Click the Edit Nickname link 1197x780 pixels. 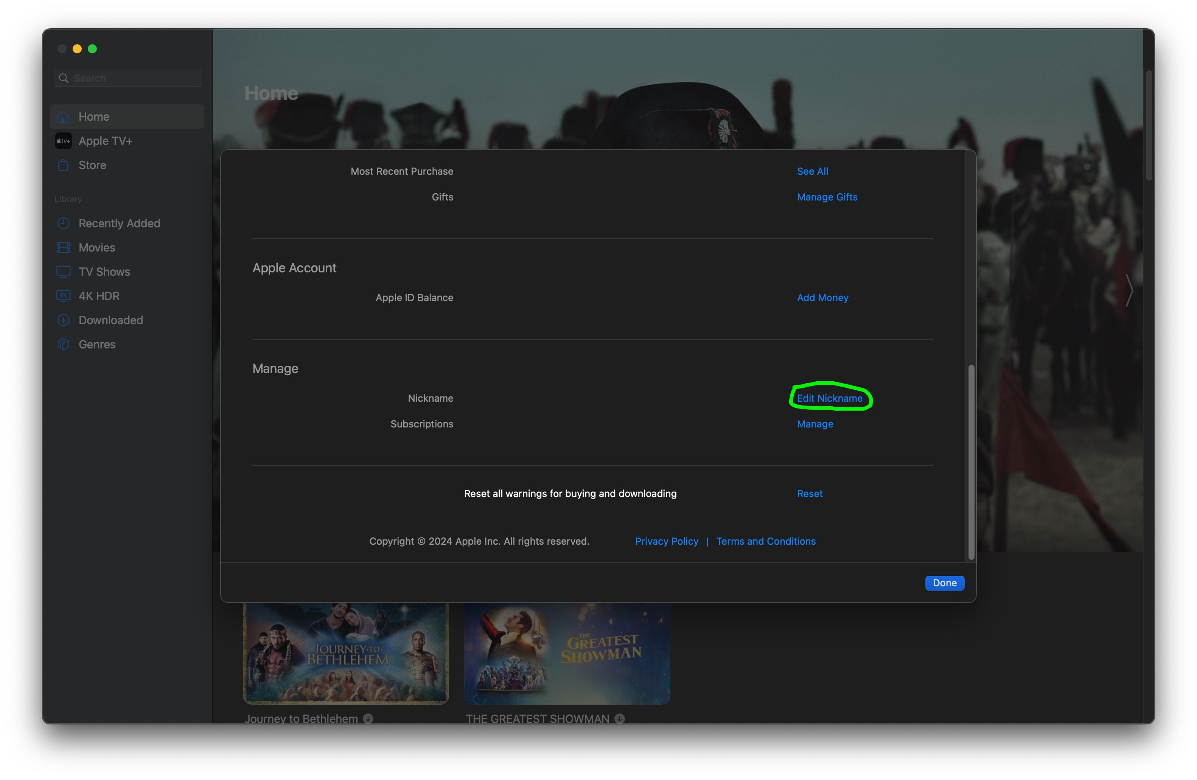pos(829,398)
